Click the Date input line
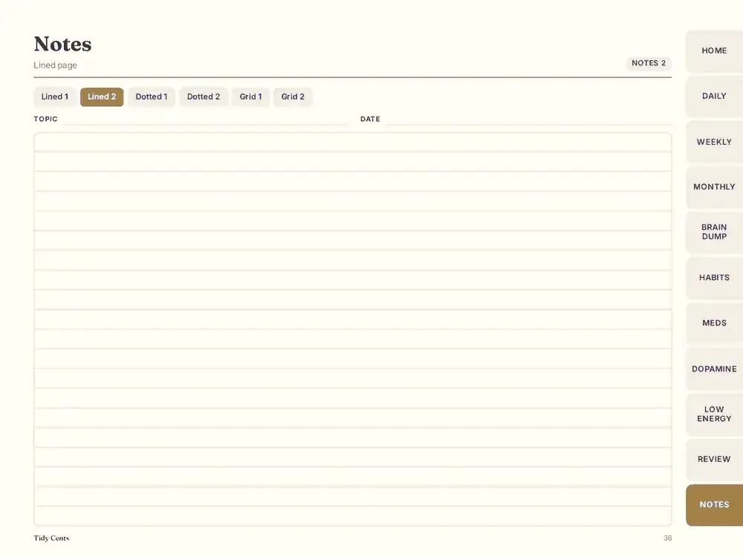The width and height of the screenshot is (743, 557). [528, 120]
